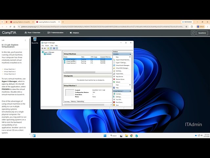Select Virtual Machine 3 row
Image resolution: width=210 pixels, height=158 pixels.
pyautogui.click(x=88, y=63)
